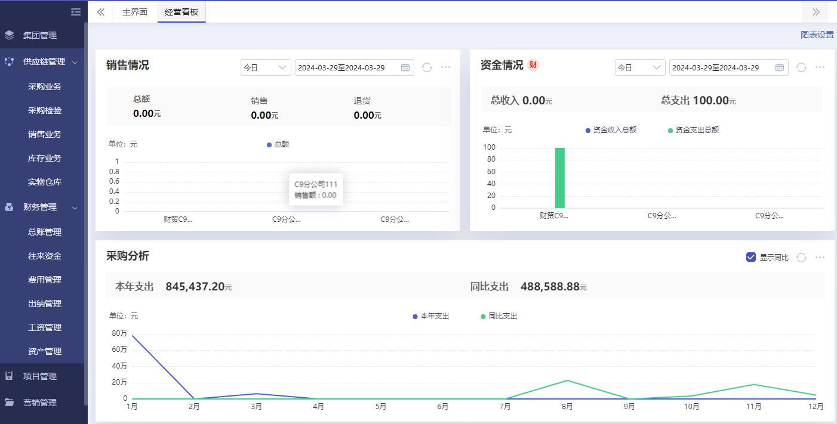The image size is (837, 424).
Task: Open 采购业务 in the sidebar
Action: tap(45, 86)
